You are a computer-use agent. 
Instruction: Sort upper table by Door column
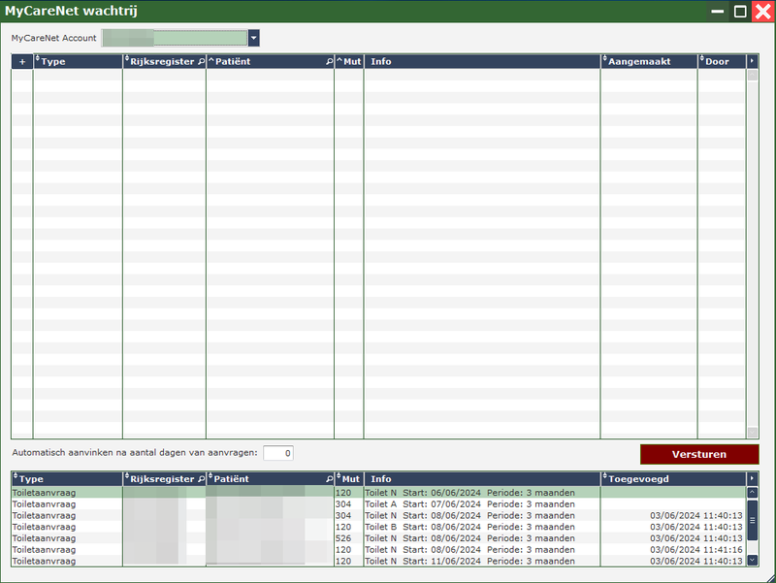point(722,62)
